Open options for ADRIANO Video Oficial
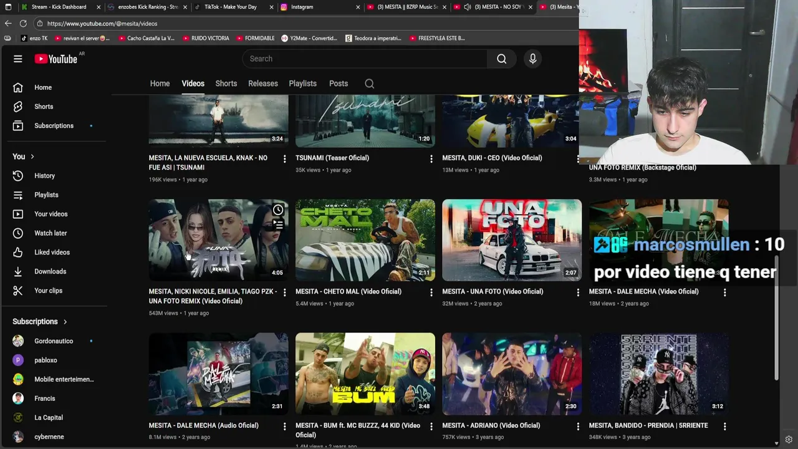This screenshot has width=798, height=449. (578, 427)
